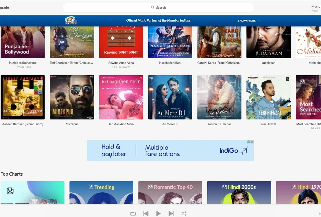Expand the SHOW MORE chevron
321x217 pixels.
tap(259, 21)
